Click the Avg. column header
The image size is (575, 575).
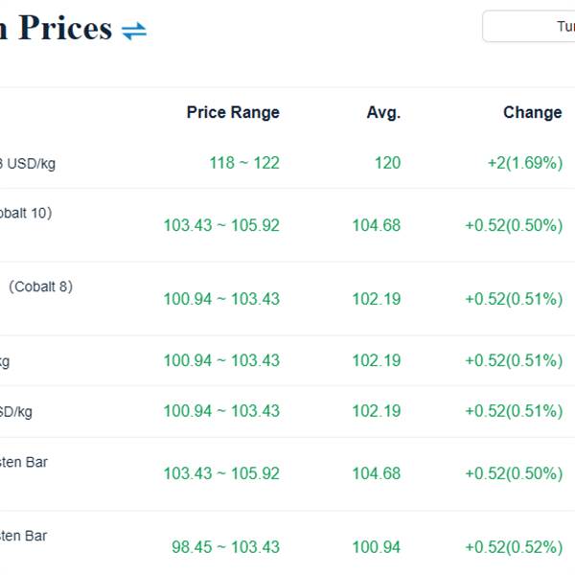pos(383,112)
